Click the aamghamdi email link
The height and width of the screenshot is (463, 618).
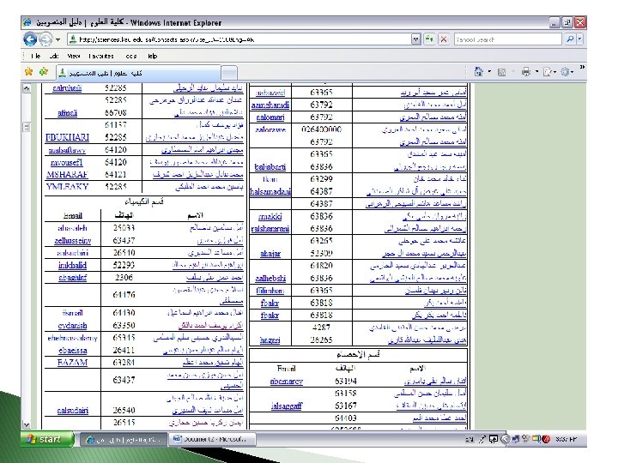(270, 105)
